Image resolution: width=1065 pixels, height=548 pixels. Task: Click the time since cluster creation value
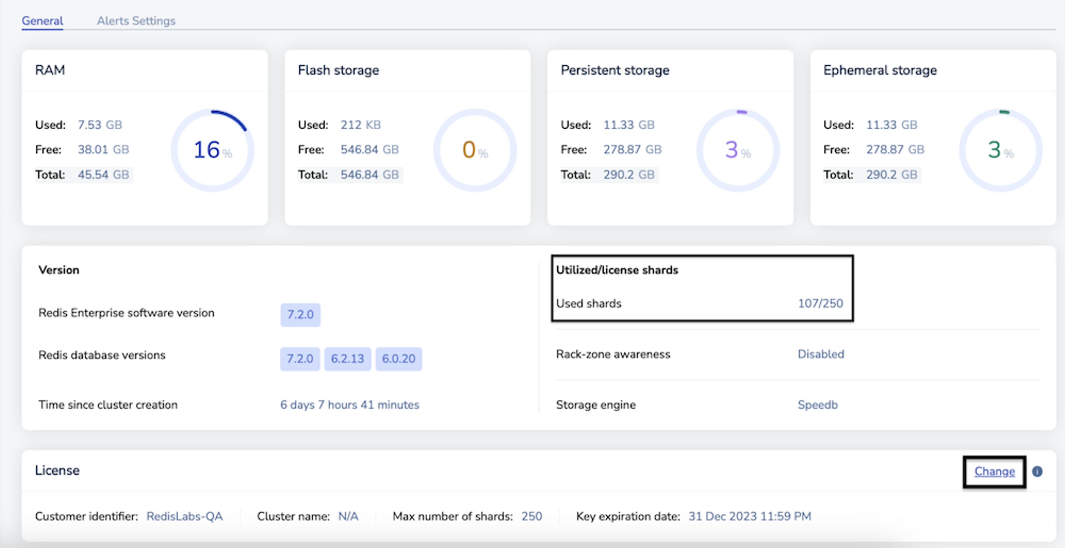pos(349,405)
